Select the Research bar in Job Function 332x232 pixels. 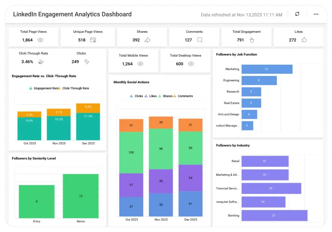251,92
